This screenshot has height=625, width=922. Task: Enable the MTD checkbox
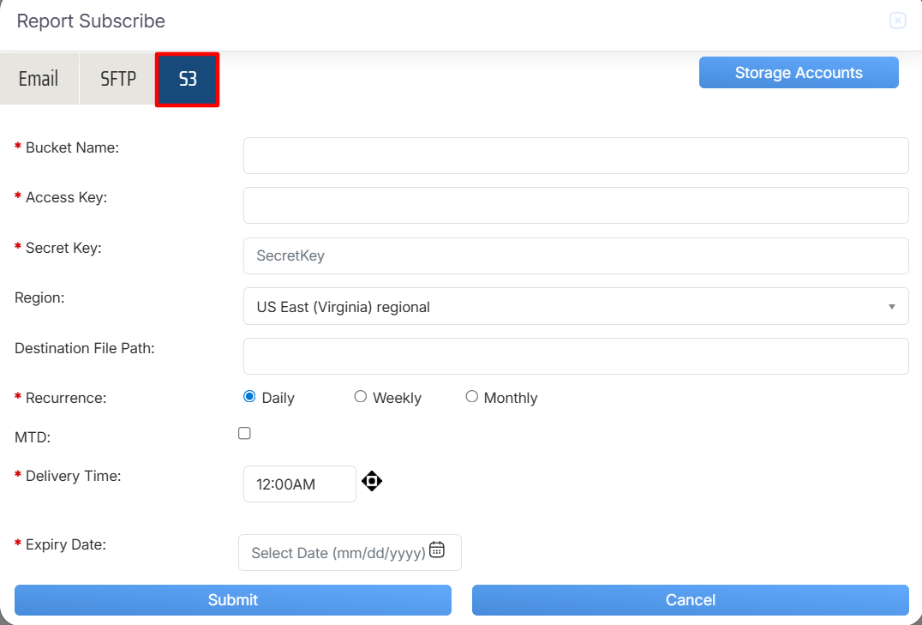pos(244,434)
